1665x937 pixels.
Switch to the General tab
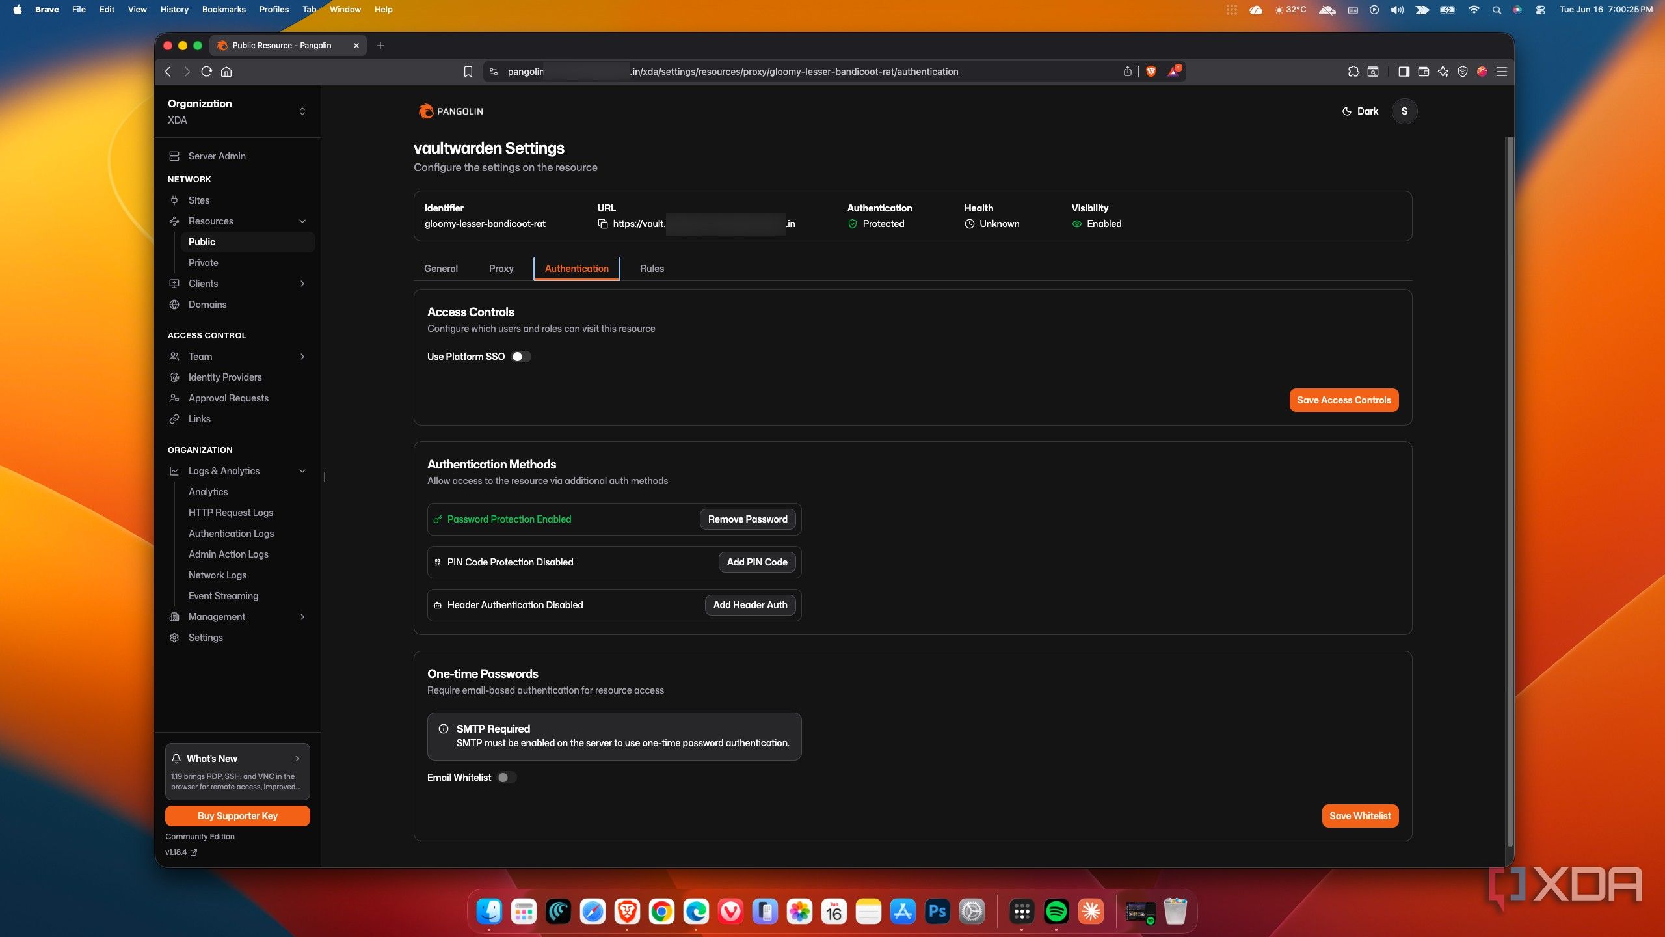point(441,269)
